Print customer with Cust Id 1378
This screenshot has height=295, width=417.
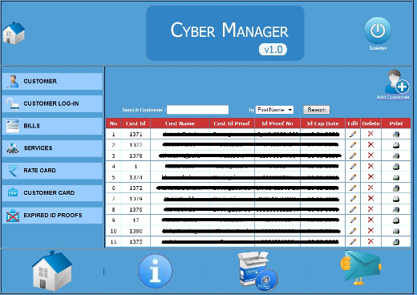(x=396, y=156)
